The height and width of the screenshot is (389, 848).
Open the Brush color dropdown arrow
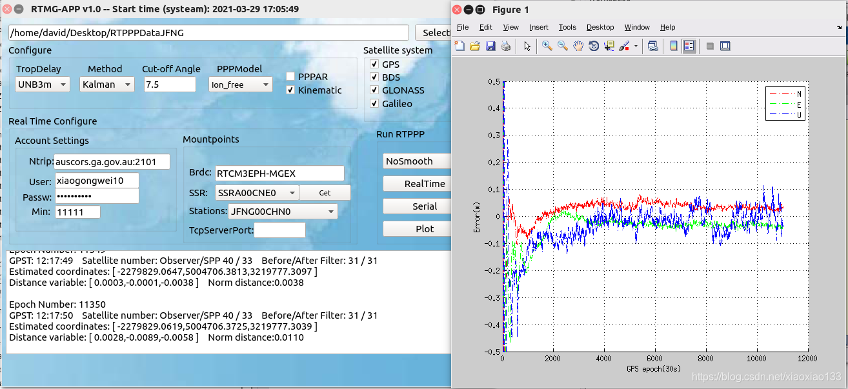[636, 46]
